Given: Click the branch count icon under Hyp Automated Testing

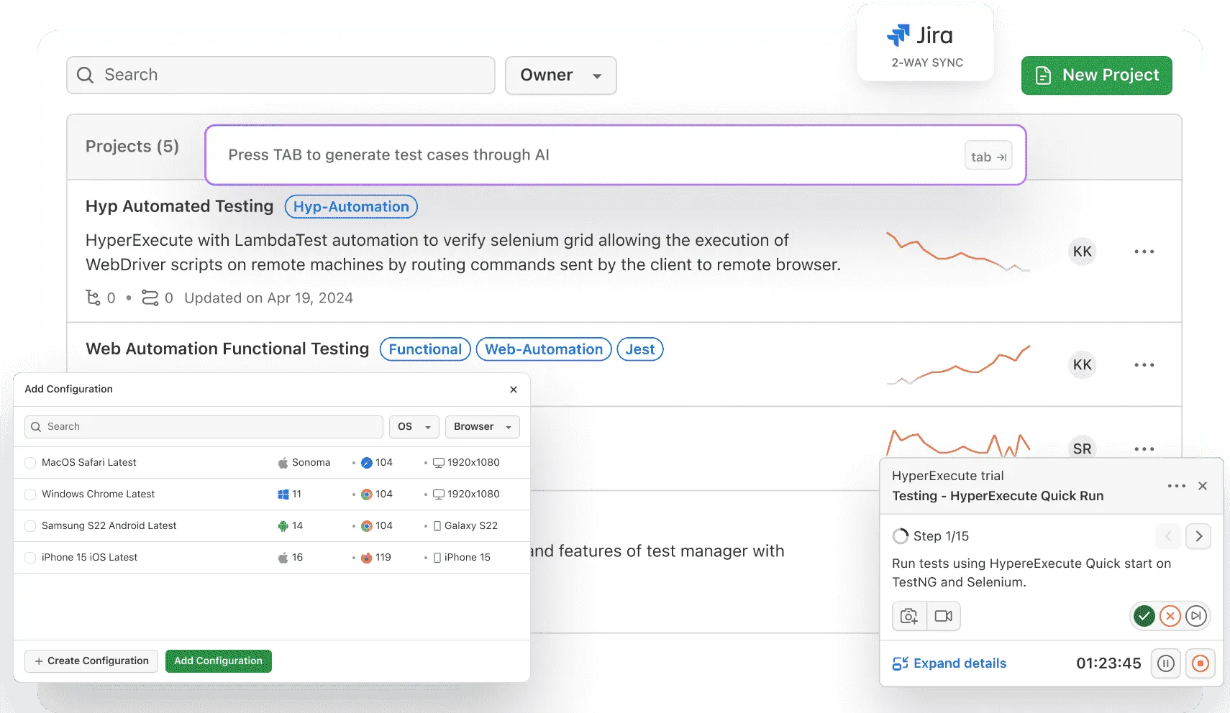Looking at the screenshot, I should pyautogui.click(x=94, y=298).
